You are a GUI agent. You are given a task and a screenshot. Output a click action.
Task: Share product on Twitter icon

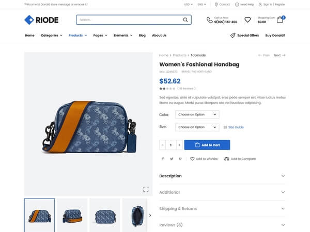[x=172, y=159]
